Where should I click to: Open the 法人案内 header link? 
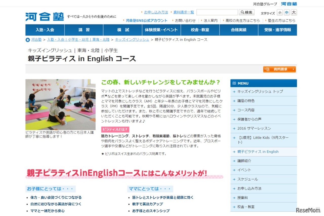[x=211, y=20]
